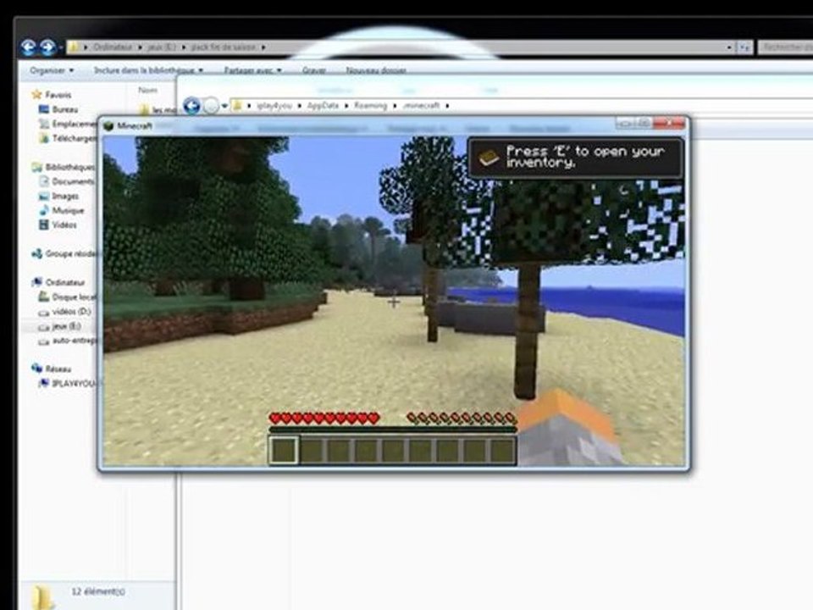Click the forward arrow in the rear Explorer window
The width and height of the screenshot is (813, 610).
[x=47, y=47]
